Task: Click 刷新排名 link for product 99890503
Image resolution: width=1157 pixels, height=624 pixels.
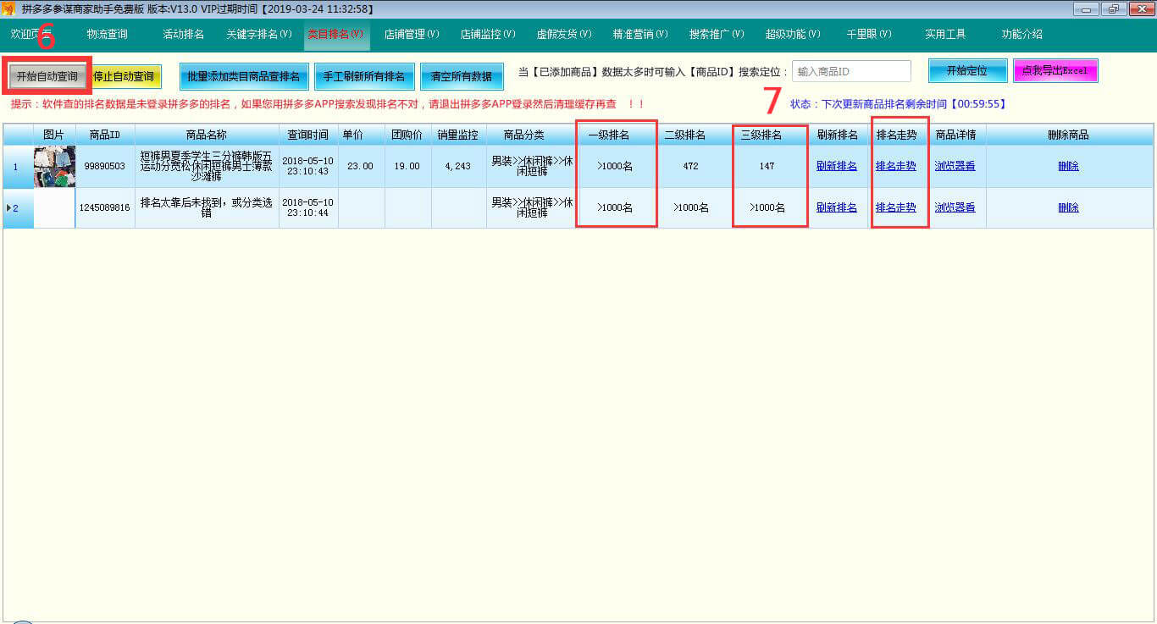Action: click(x=837, y=166)
